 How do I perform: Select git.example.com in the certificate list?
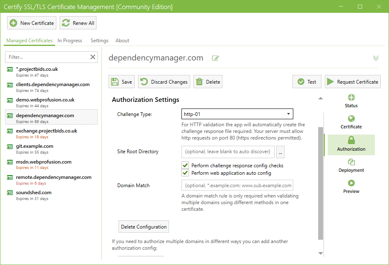click(35, 146)
